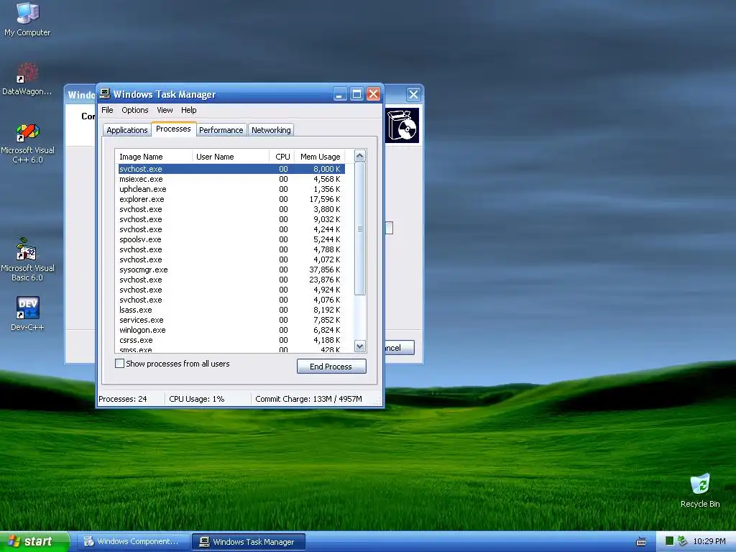This screenshot has height=552, width=736.
Task: Click the End Process button
Action: click(331, 366)
